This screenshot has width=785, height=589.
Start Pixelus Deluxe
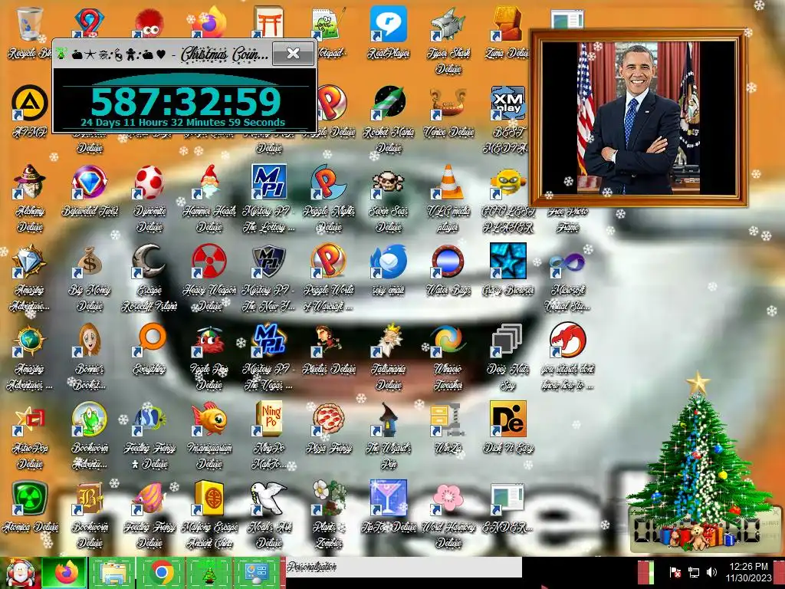[328, 340]
